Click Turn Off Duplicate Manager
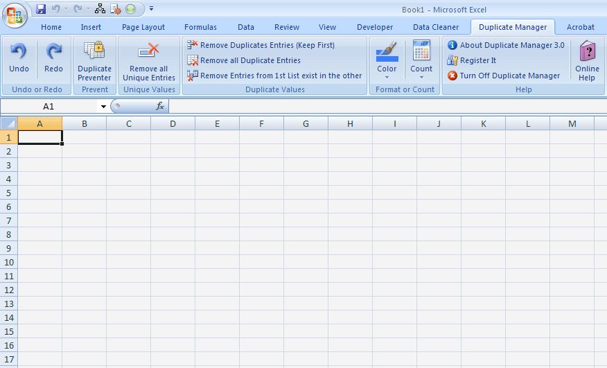This screenshot has width=607, height=368. coord(504,76)
